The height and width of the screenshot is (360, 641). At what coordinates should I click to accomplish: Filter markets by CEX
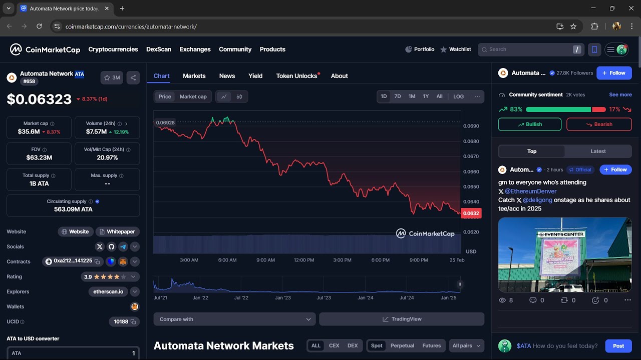(334, 345)
